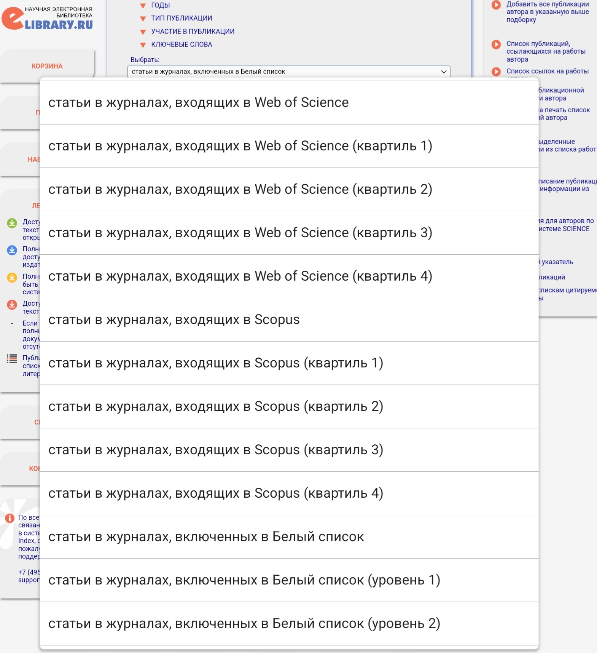597x653 pixels.
Task: Open the 'указатель' link on the right
Action: pos(556,262)
